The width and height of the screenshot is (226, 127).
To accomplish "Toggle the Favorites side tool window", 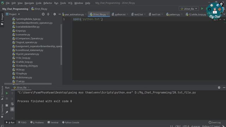I will click(2, 111).
